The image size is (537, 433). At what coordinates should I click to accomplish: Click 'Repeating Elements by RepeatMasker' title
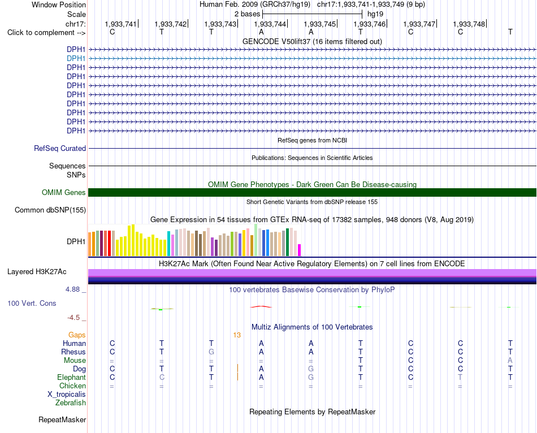[x=312, y=412]
